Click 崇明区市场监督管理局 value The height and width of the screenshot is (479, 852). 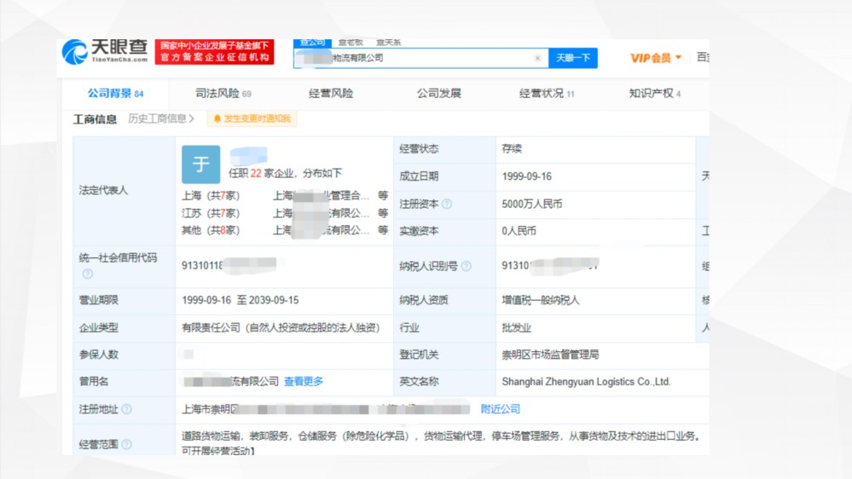pos(550,355)
